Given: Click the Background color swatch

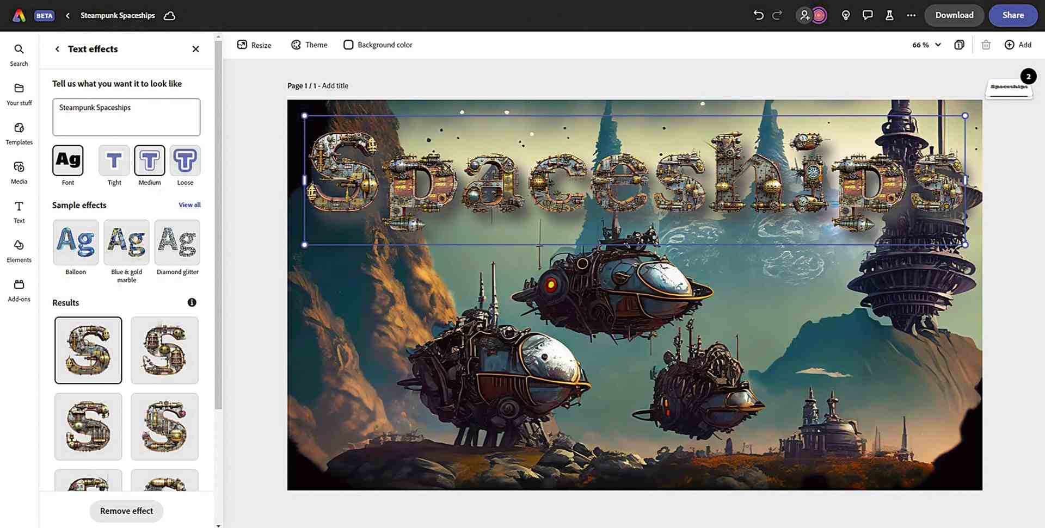Looking at the screenshot, I should 348,45.
